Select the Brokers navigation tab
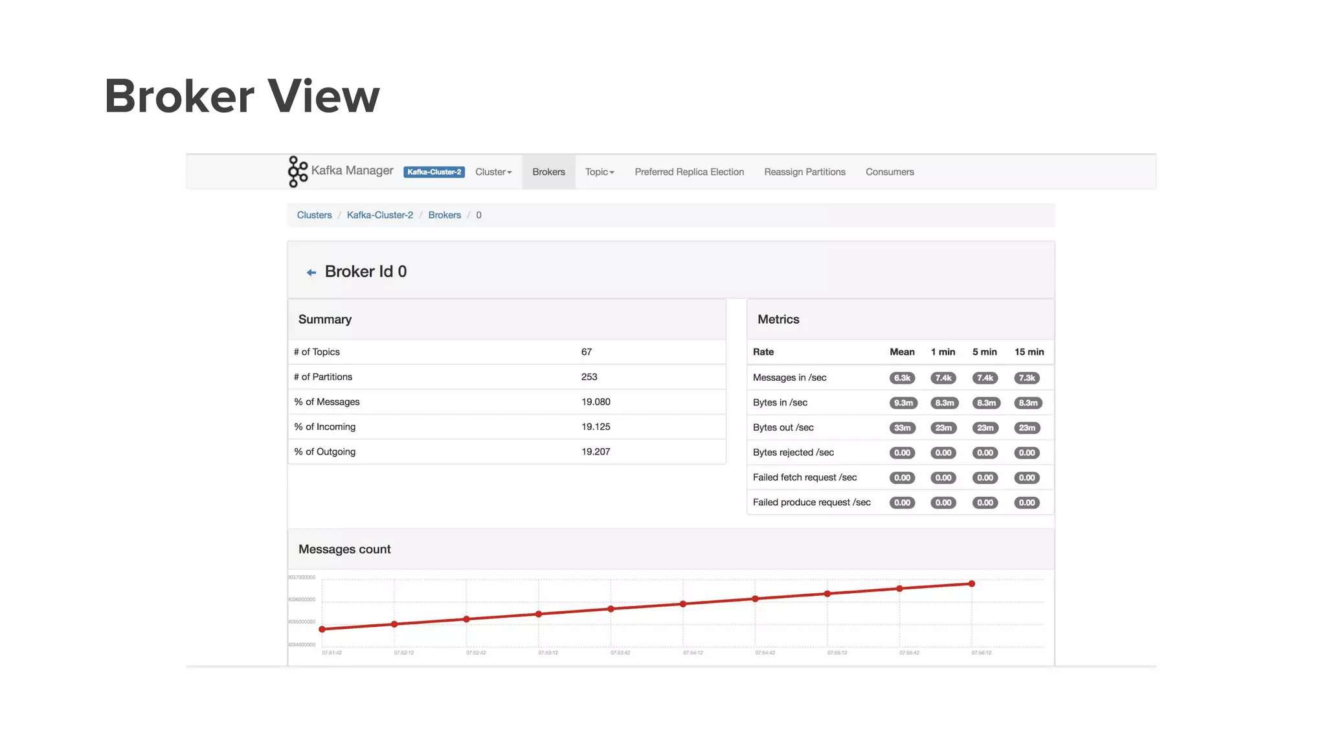The image size is (1326, 746). (548, 172)
